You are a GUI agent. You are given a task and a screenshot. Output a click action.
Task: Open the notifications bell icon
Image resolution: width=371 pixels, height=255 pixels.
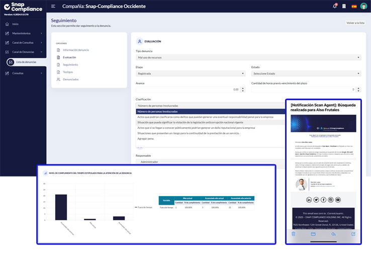click(335, 6)
